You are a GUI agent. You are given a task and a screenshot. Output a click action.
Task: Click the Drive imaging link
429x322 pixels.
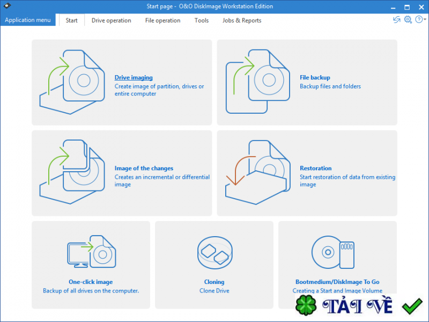coord(134,77)
